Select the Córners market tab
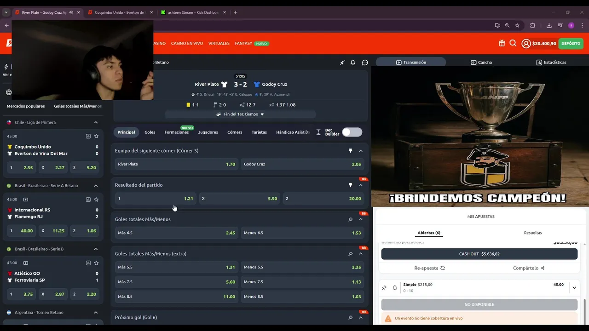589x331 pixels. (x=235, y=132)
